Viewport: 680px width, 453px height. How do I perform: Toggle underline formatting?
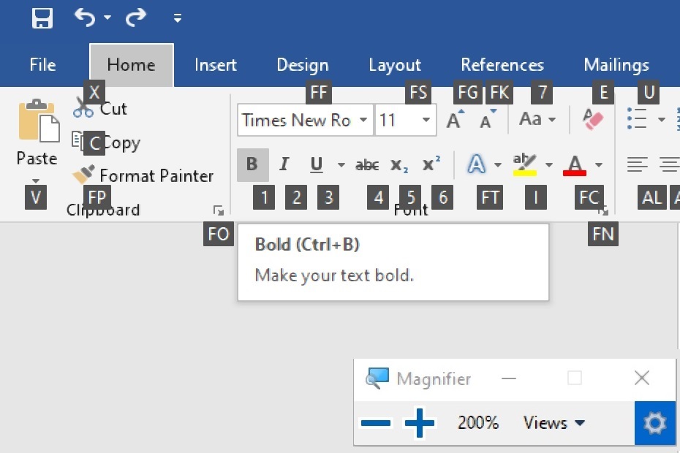pos(316,165)
